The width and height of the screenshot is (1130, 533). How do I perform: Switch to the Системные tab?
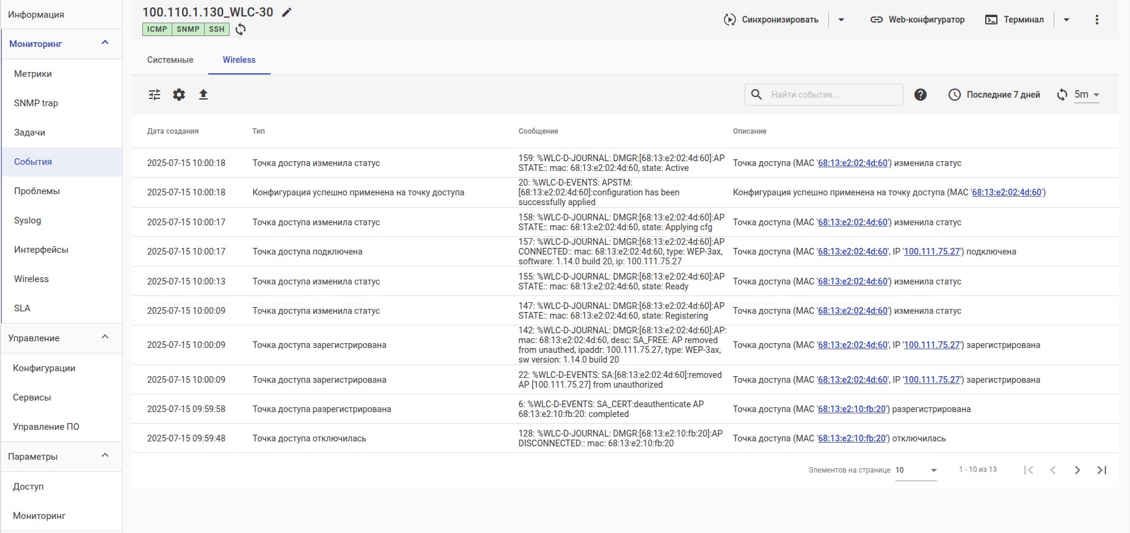170,60
